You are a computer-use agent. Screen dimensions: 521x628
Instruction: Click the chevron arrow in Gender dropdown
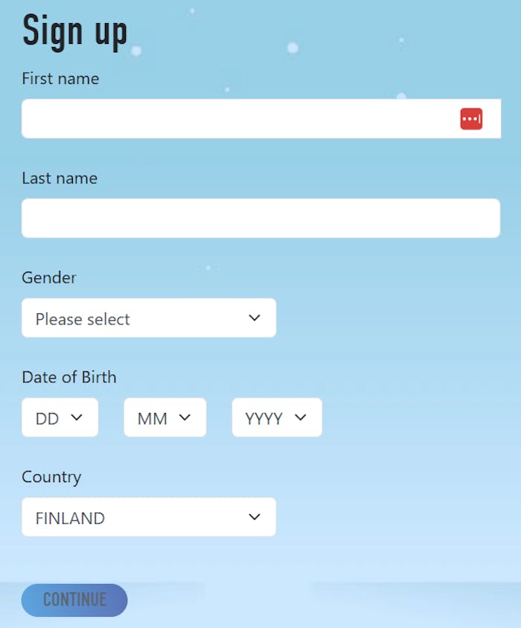pyautogui.click(x=255, y=318)
